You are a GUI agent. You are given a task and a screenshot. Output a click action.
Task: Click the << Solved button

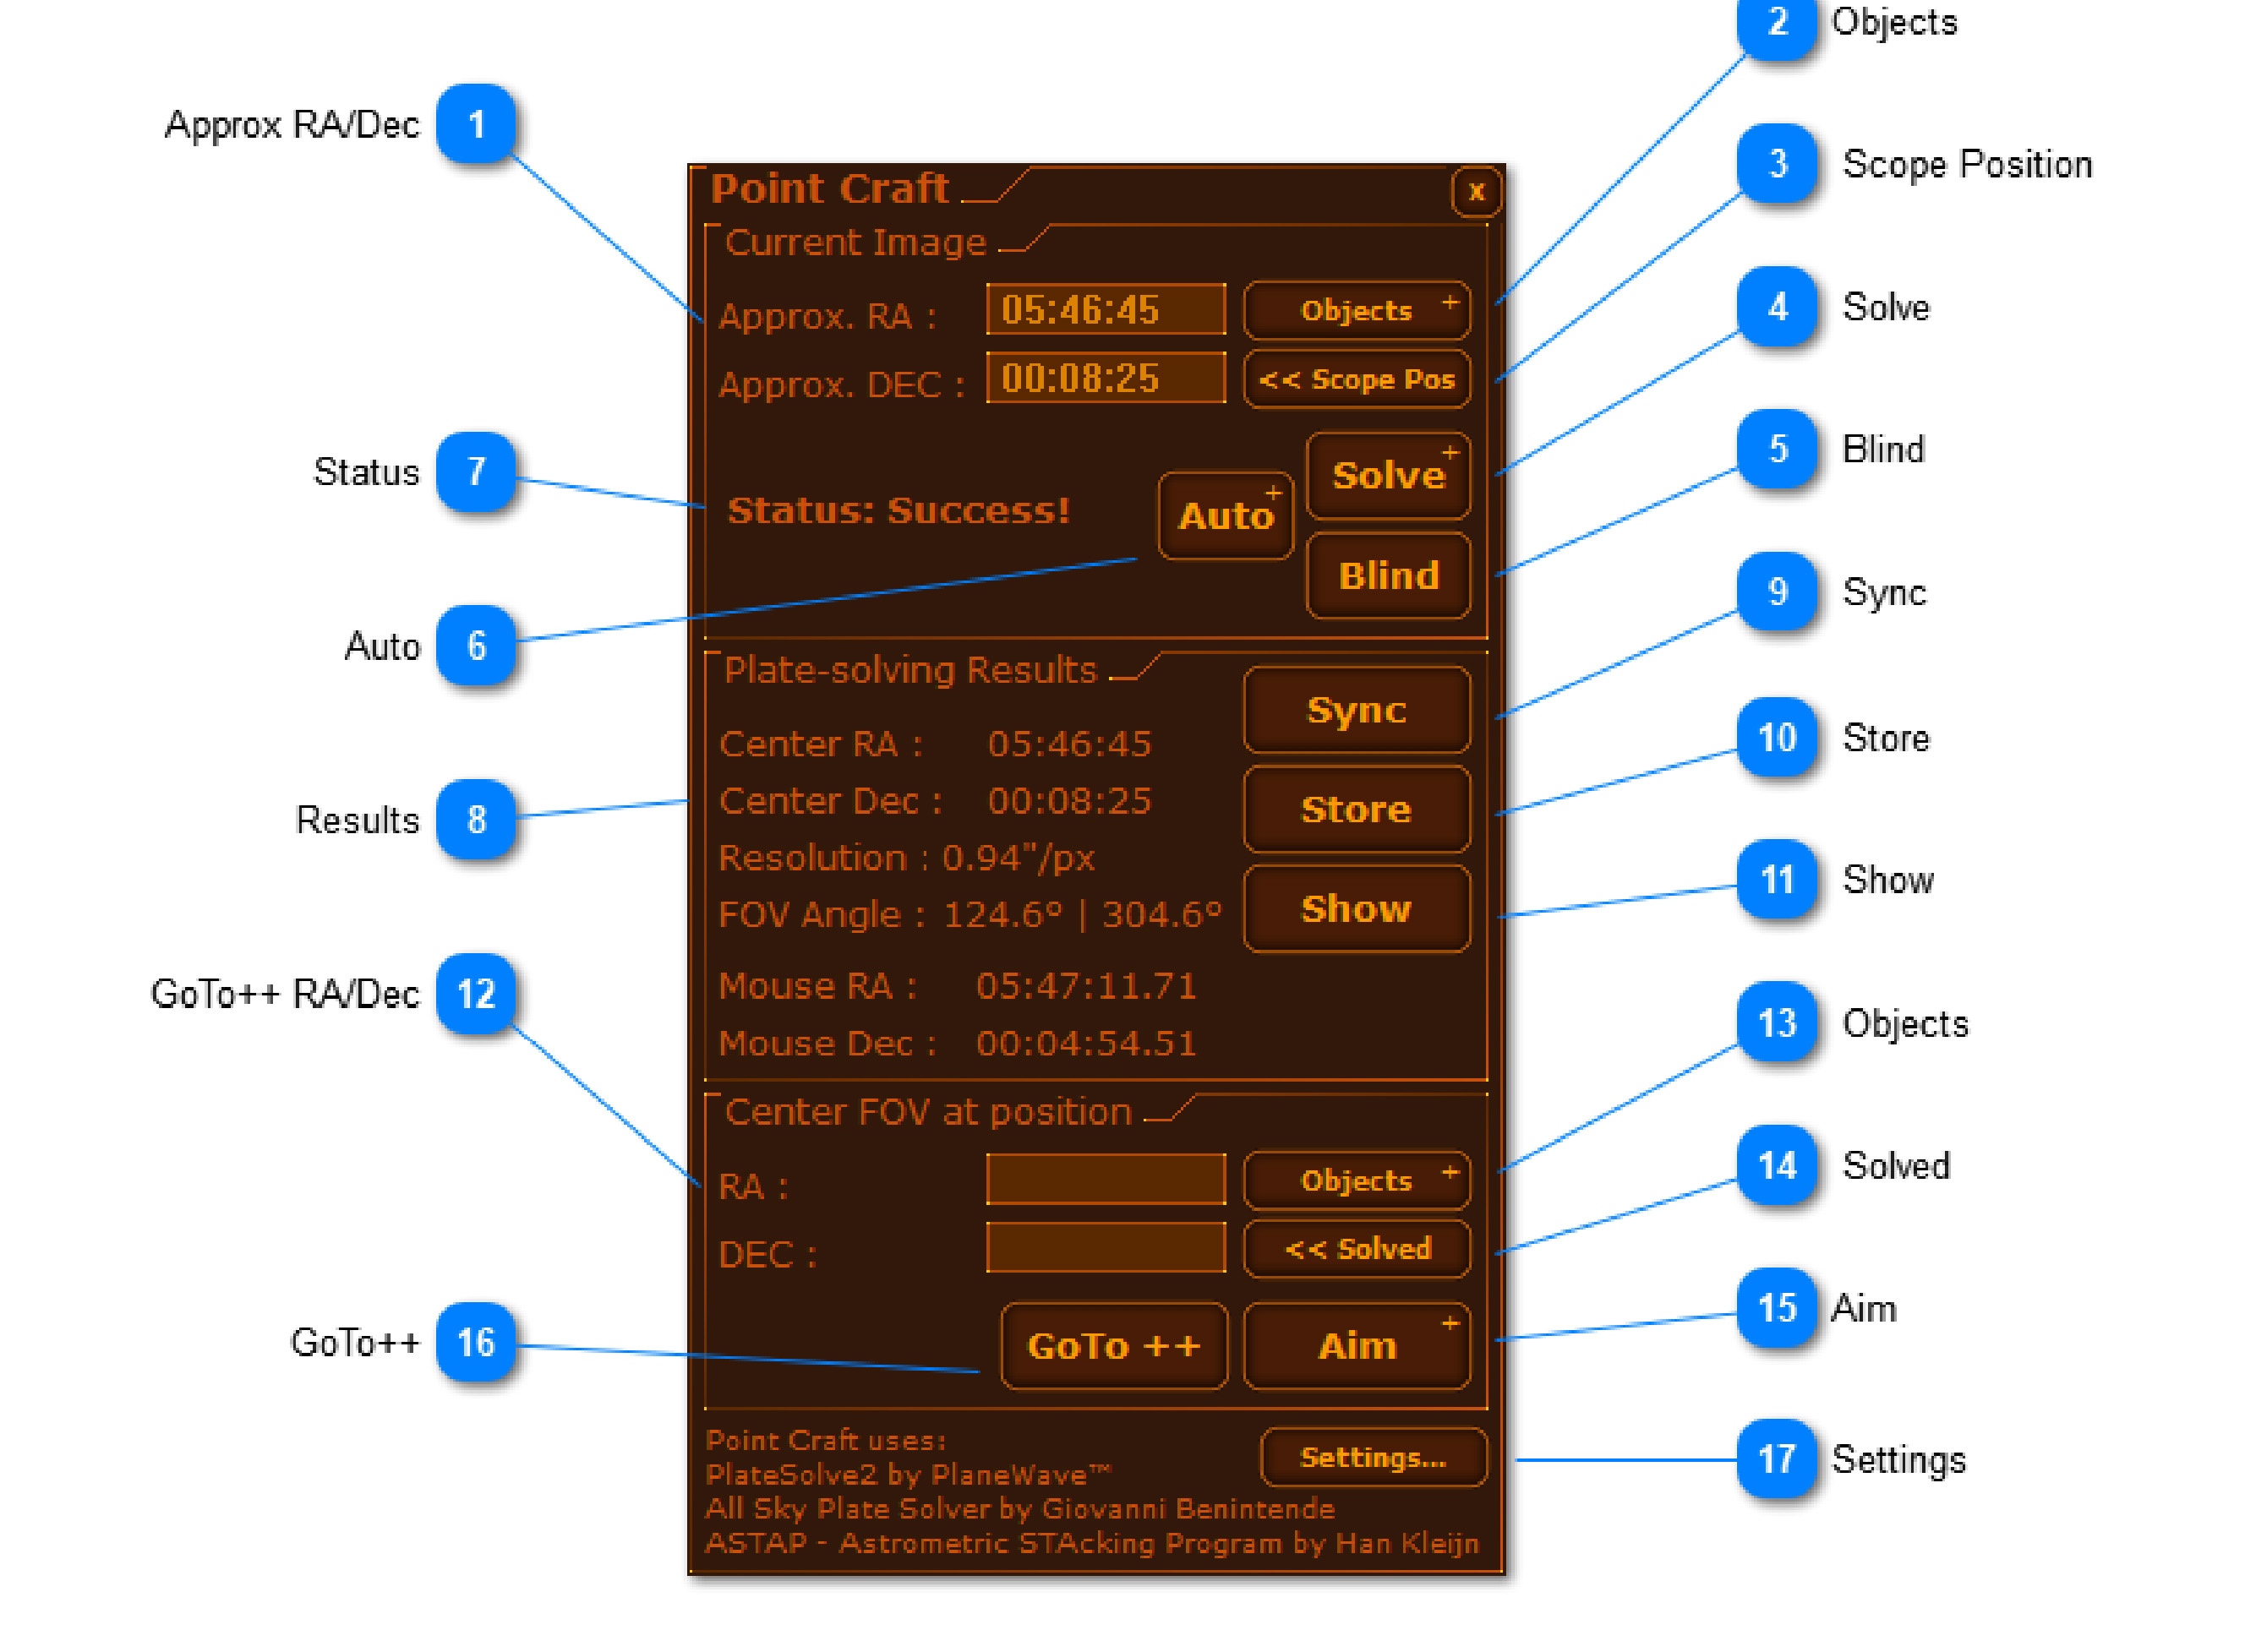(1356, 1248)
